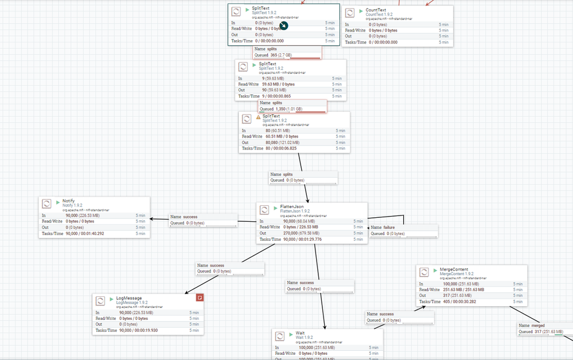Viewport: 573px width, 360px height.
Task: Click warning triangle on third SplitText processor
Action: click(x=258, y=117)
